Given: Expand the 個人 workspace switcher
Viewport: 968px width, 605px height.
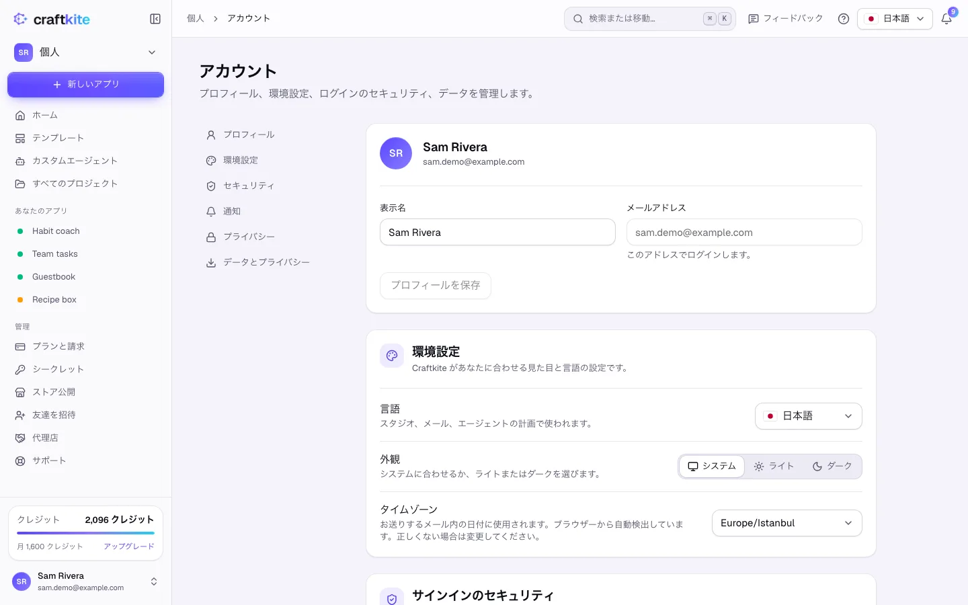Looking at the screenshot, I should (x=85, y=52).
